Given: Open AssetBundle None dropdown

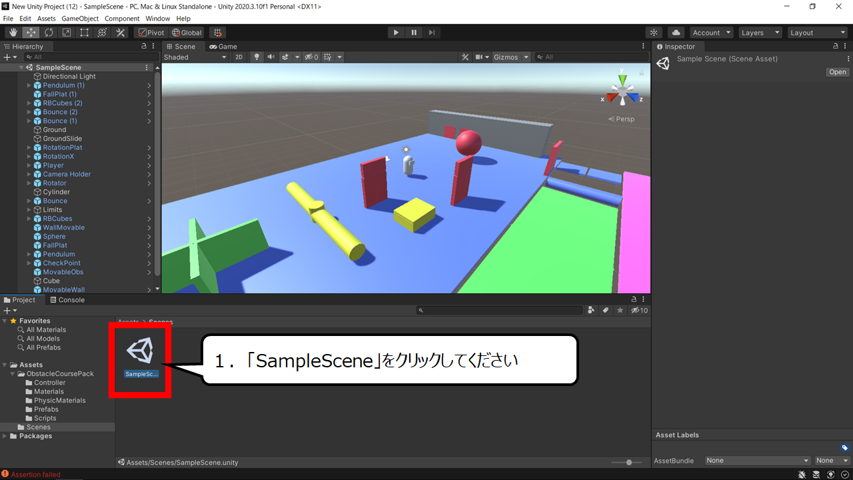Looking at the screenshot, I should [x=758, y=461].
